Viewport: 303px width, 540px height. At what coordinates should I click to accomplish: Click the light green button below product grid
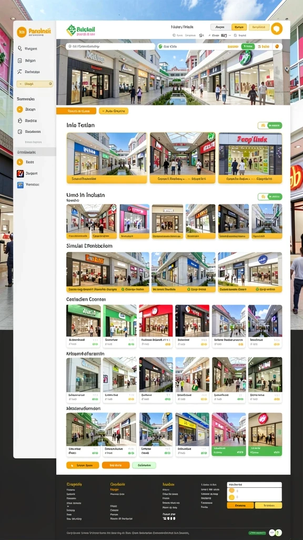point(144,465)
